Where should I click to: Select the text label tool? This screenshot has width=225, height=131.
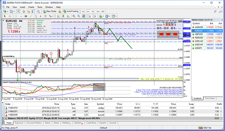45,16
